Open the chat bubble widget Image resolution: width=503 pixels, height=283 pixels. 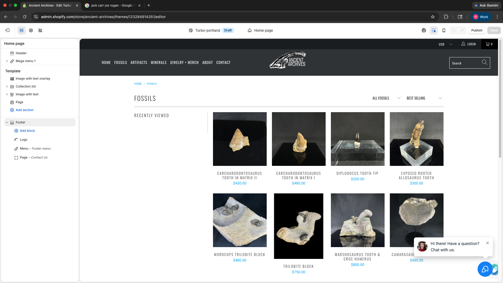coord(485,269)
